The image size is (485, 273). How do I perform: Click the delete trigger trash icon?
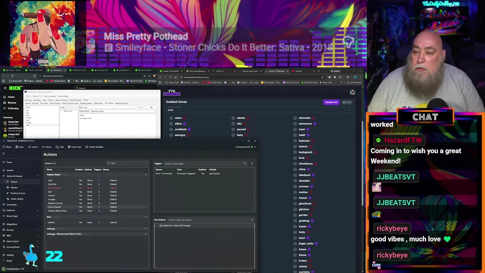[252, 163]
